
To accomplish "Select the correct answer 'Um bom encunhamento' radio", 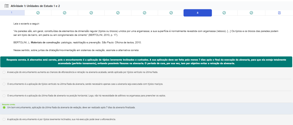I will point(4,107).
